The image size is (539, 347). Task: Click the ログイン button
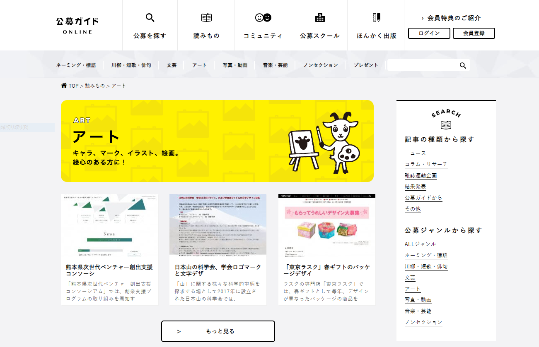click(429, 34)
